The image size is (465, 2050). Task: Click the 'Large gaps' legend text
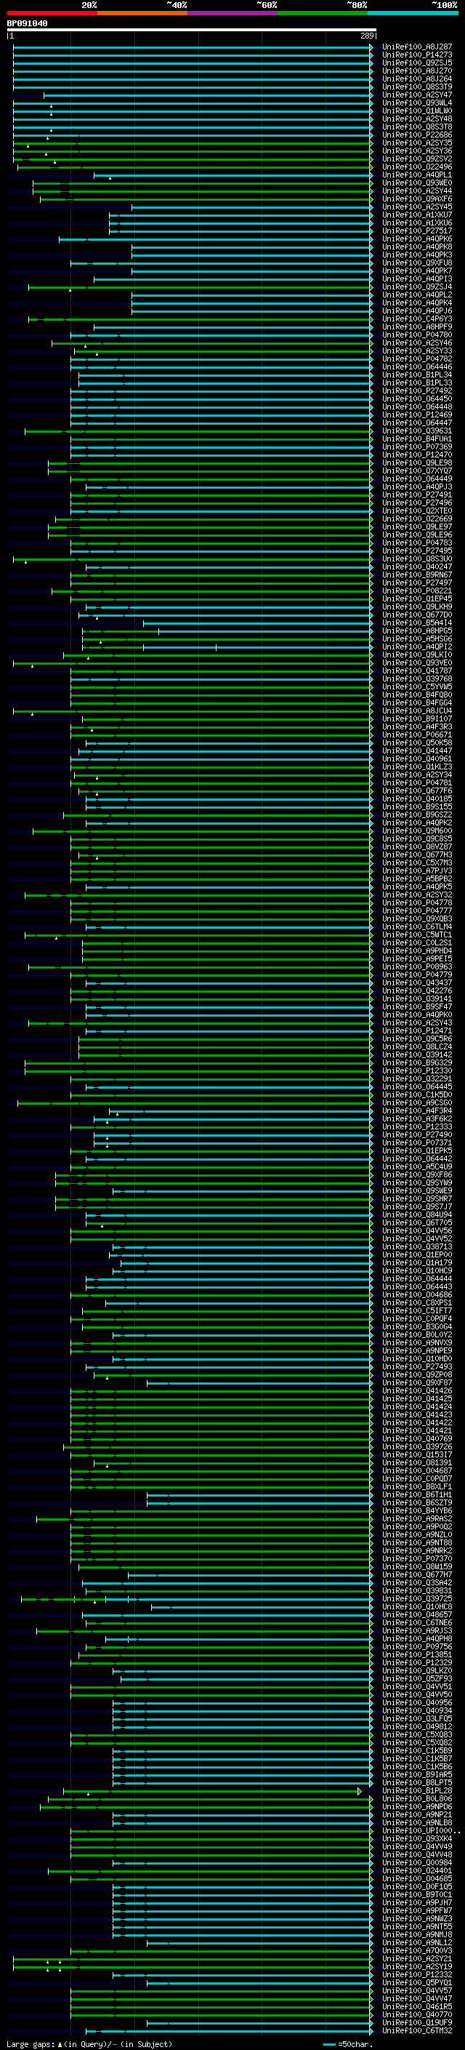click(x=31, y=2043)
